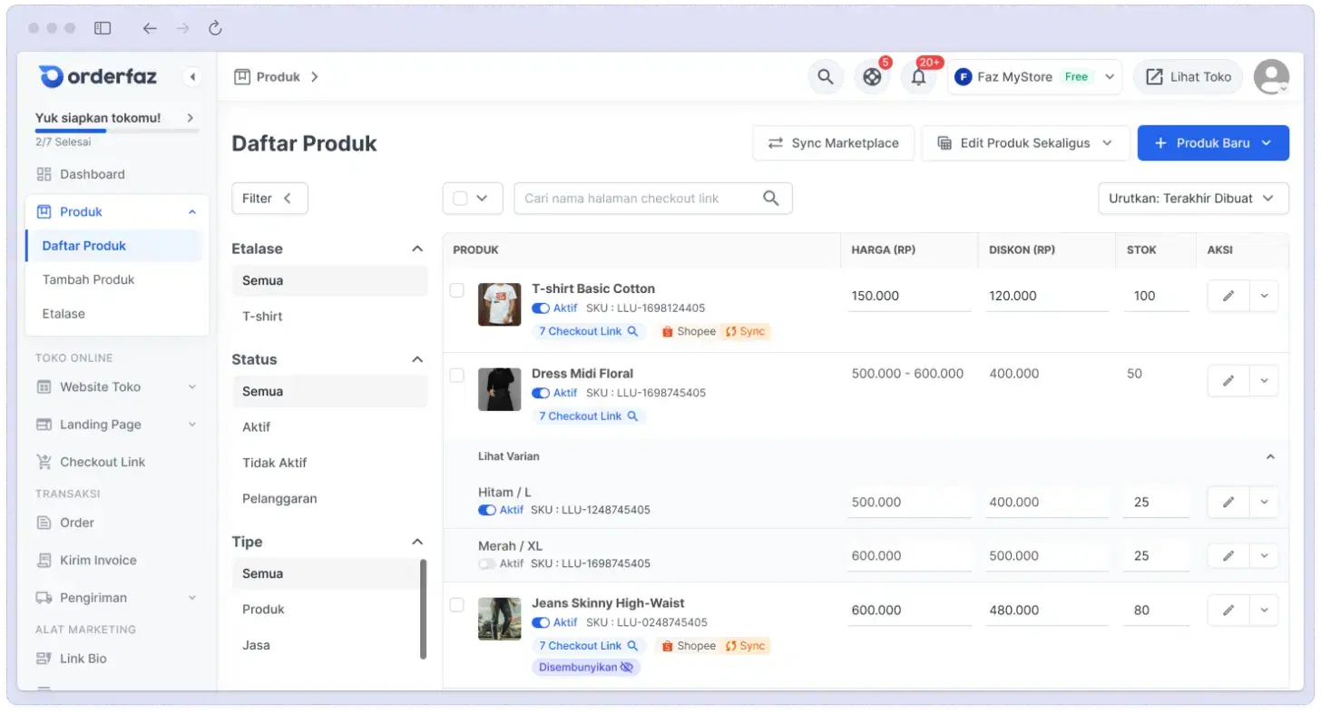
Task: Click the Lihat Toko button
Action: point(1189,77)
